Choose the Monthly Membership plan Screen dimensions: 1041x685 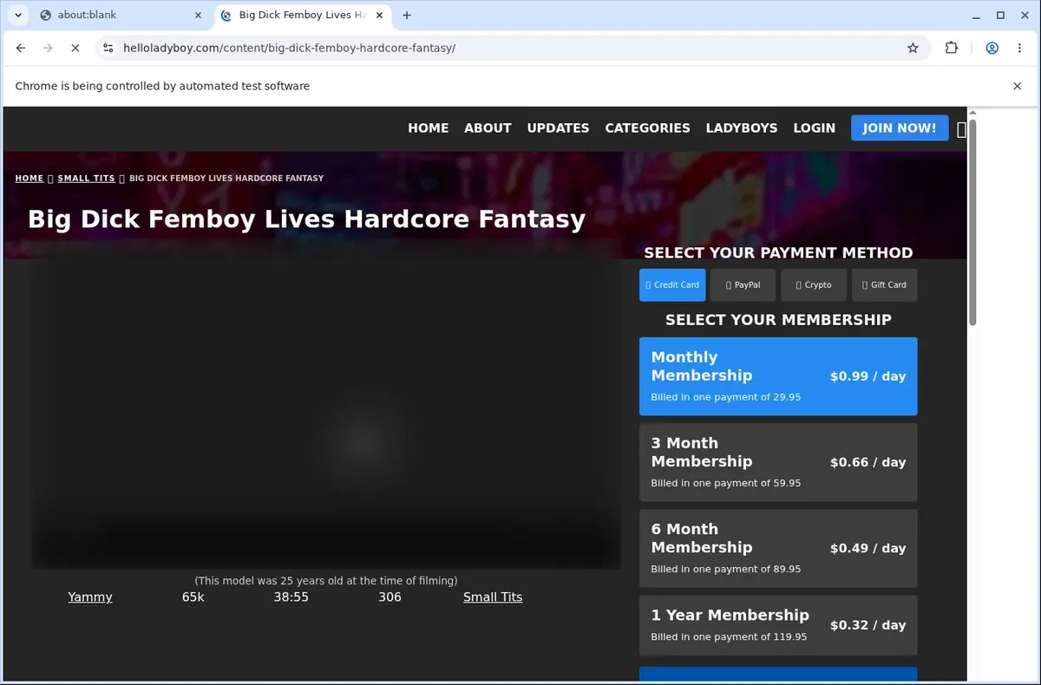(x=778, y=377)
